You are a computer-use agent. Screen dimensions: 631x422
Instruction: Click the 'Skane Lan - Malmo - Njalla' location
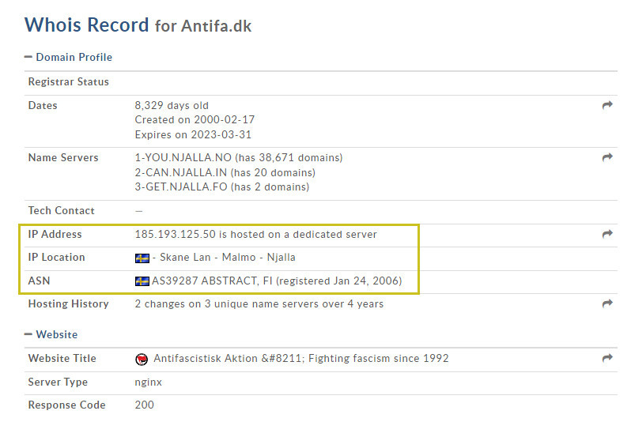tap(228, 257)
